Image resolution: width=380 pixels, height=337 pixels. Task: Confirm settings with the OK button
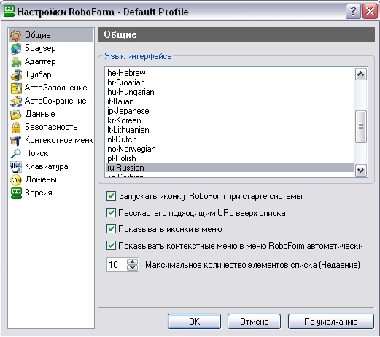click(x=194, y=322)
